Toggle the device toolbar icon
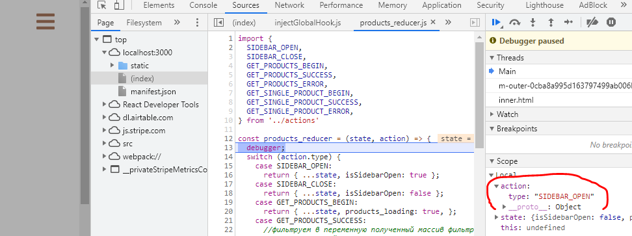Image resolution: width=632 pixels, height=236 pixels. click(119, 5)
